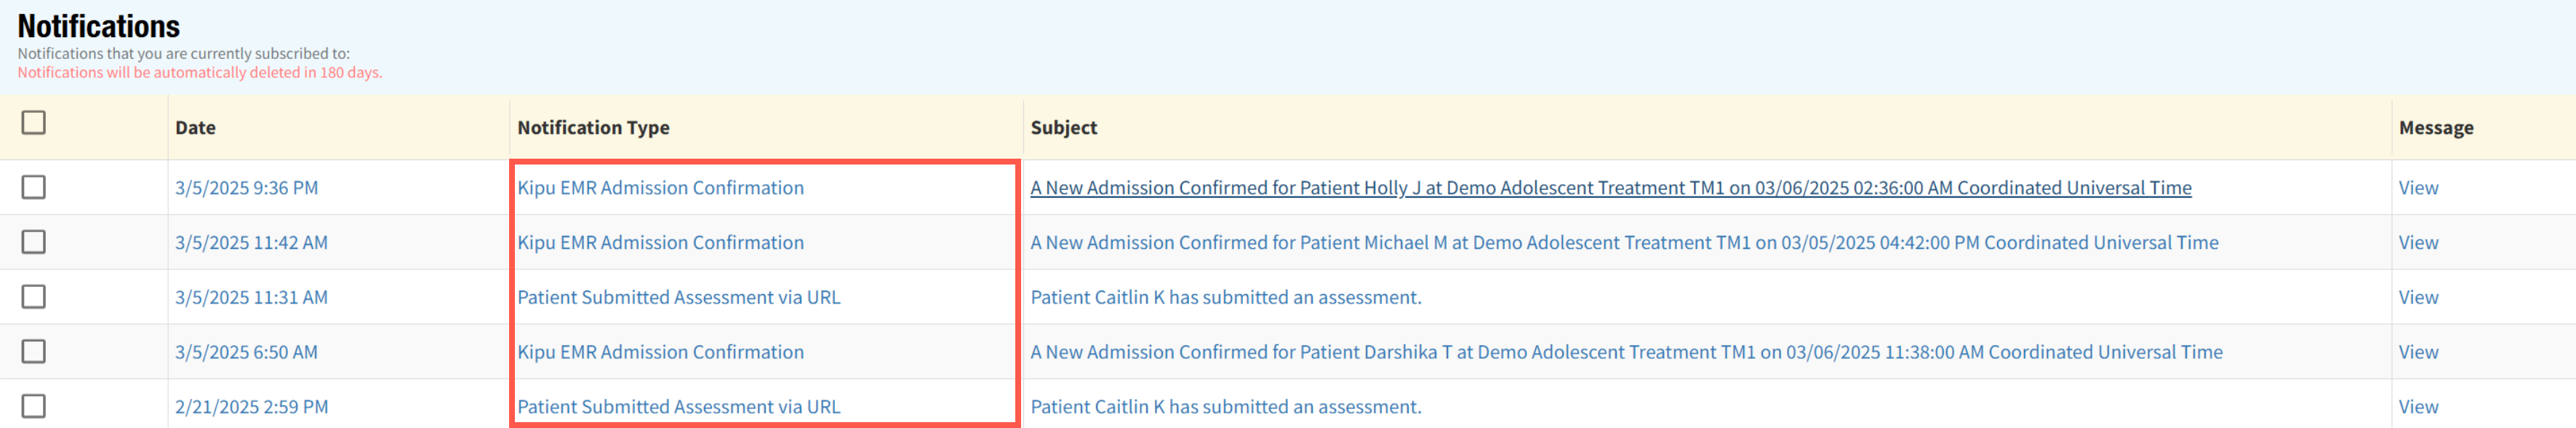2576x428 pixels.
Task: Open the 2/21/2025 2:59 PM date link
Action: tap(251, 407)
